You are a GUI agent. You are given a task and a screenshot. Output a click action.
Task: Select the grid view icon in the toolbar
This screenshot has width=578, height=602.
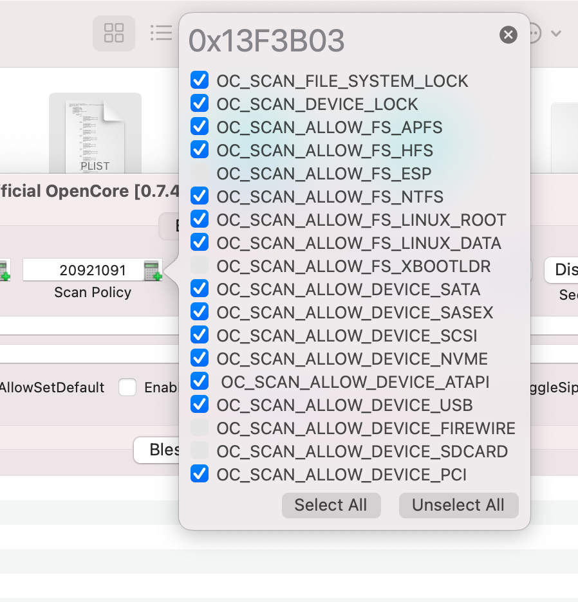(x=114, y=33)
